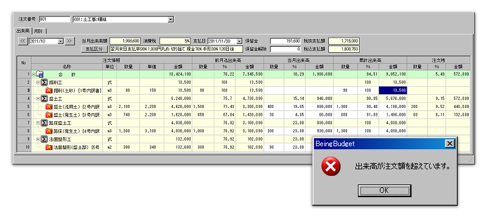Click the 単位 column header
Image resolution: width=487 pixels, height=219 pixels.
[110, 67]
